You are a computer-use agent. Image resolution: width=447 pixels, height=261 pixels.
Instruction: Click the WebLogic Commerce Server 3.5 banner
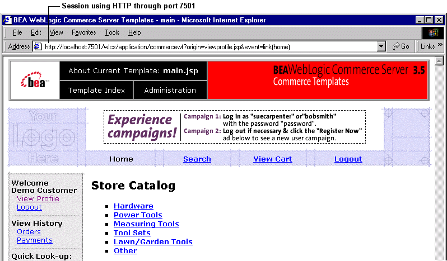click(x=318, y=80)
